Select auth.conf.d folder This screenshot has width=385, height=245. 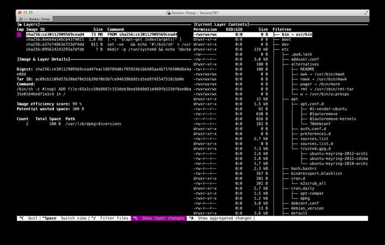coord(313,129)
